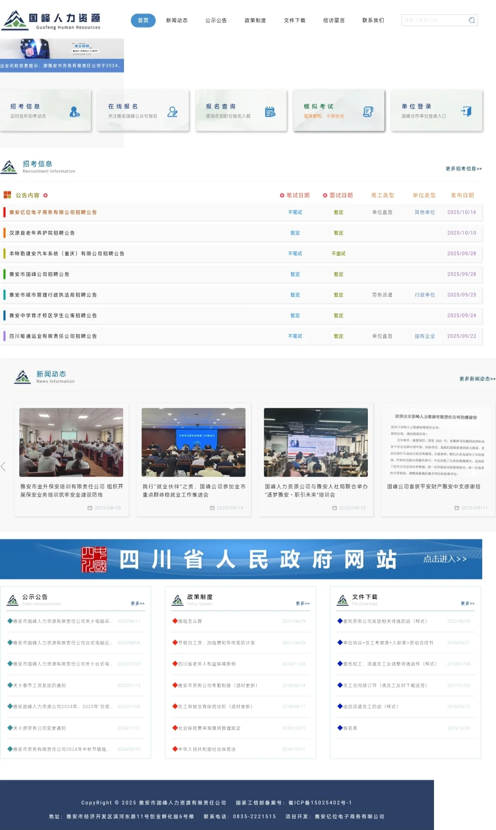Open news thumbnail for 逐梦雅安 培训会
The image size is (496, 830).
316,442
